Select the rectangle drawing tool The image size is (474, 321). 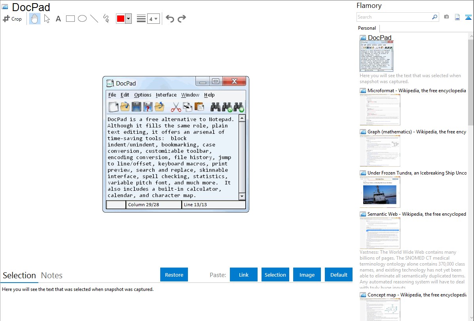tap(70, 19)
